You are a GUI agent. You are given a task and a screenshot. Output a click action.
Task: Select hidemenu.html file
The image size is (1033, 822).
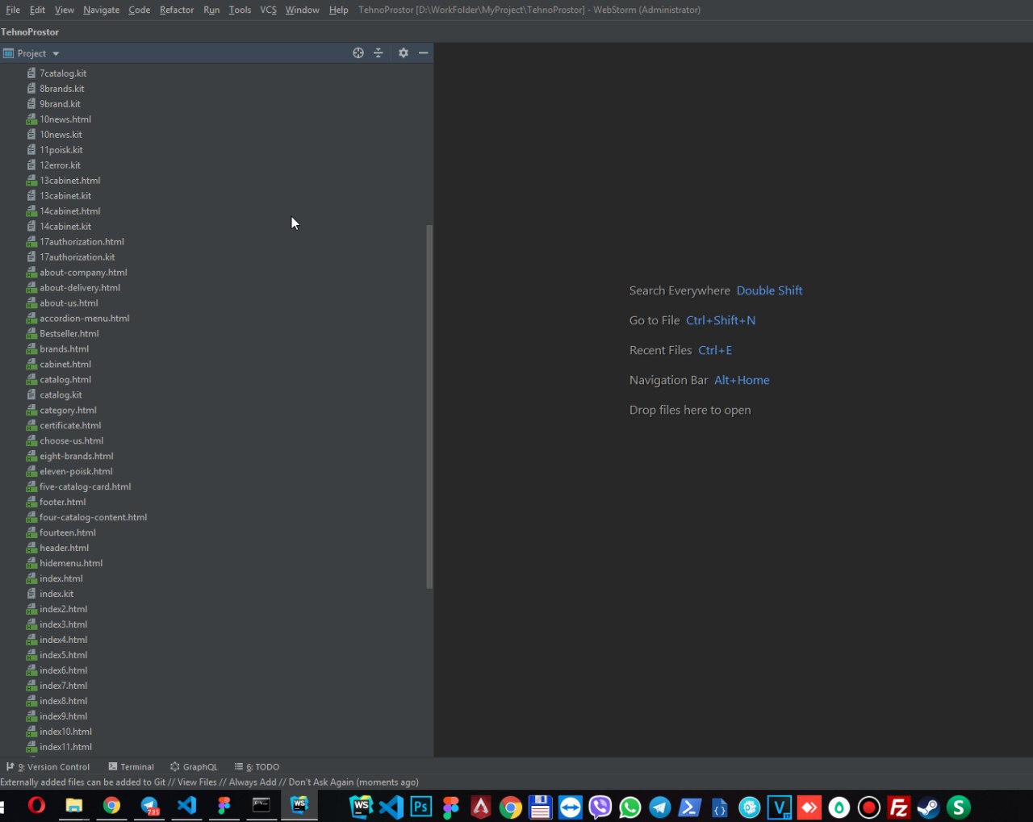pos(71,564)
